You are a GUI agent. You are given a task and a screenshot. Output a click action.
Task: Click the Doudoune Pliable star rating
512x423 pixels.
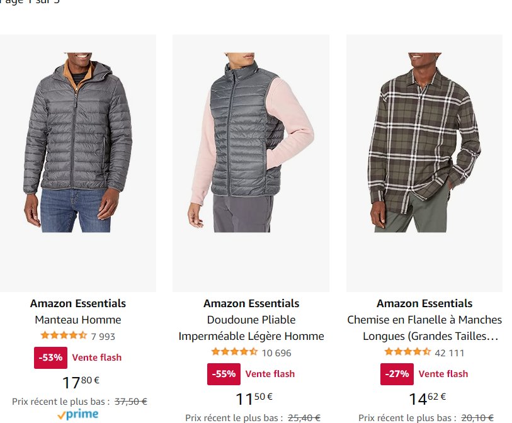pyautogui.click(x=234, y=352)
